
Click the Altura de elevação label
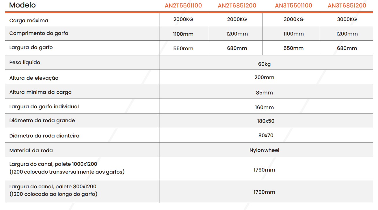(x=34, y=78)
